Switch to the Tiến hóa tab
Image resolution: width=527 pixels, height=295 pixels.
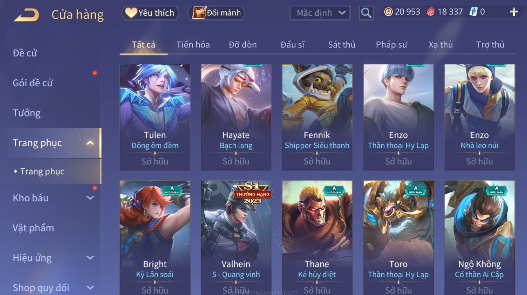point(193,45)
